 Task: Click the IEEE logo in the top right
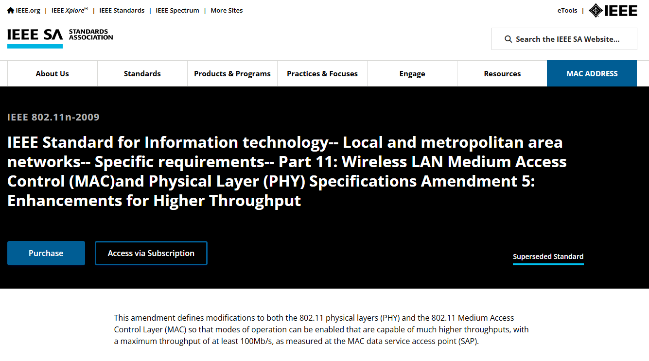[x=613, y=10]
